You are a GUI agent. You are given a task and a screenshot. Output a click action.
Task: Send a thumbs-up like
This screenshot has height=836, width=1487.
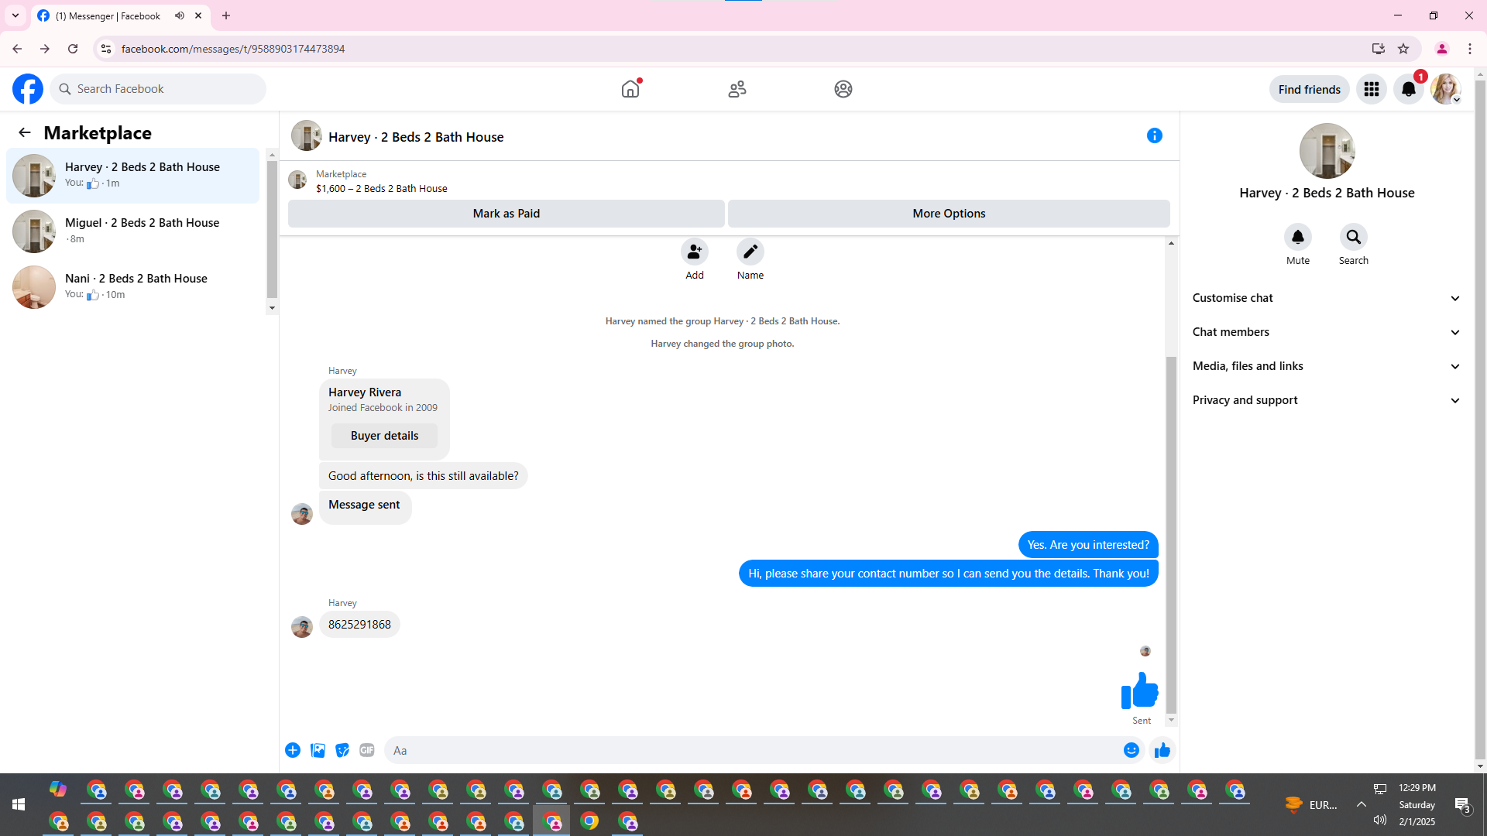(x=1162, y=750)
